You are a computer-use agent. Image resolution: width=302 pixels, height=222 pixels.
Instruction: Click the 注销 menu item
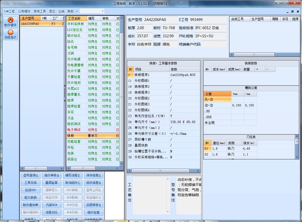(x=61, y=11)
